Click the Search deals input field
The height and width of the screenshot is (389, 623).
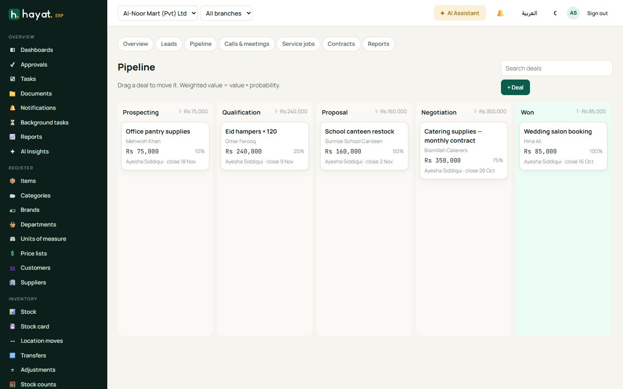[556, 68]
